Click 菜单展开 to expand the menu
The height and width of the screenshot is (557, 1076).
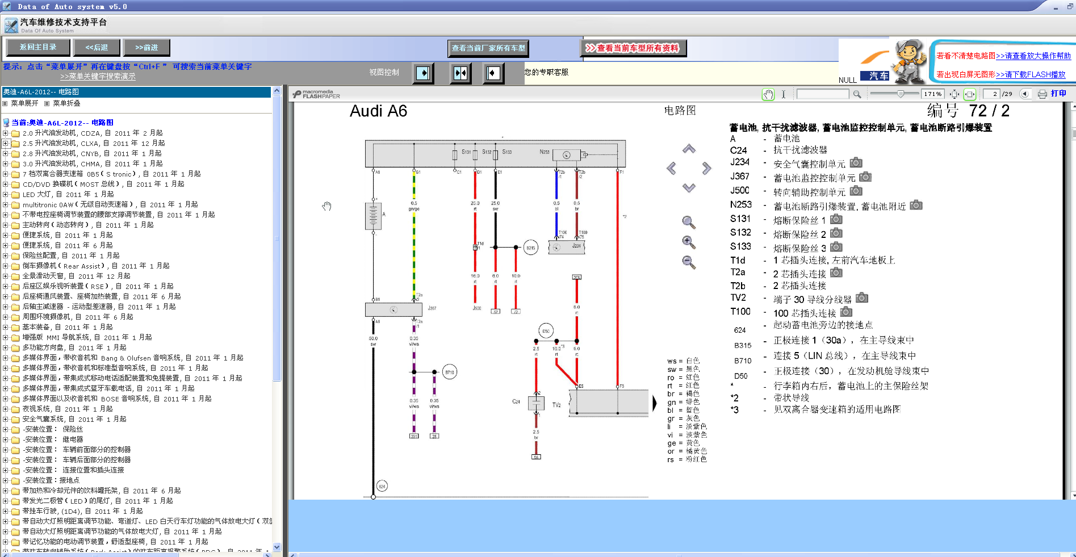tap(24, 103)
